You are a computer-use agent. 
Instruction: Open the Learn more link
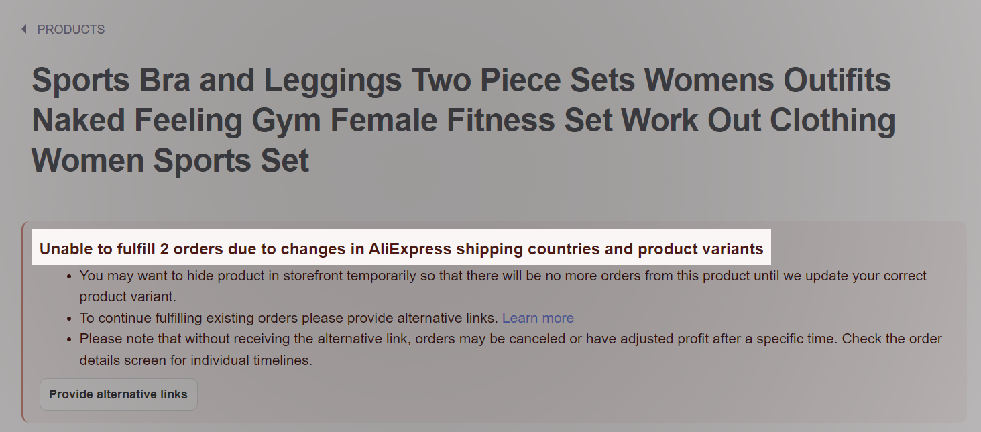tap(538, 318)
